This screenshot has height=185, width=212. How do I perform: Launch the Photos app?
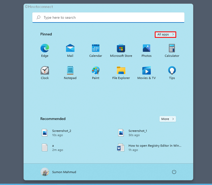point(147,48)
